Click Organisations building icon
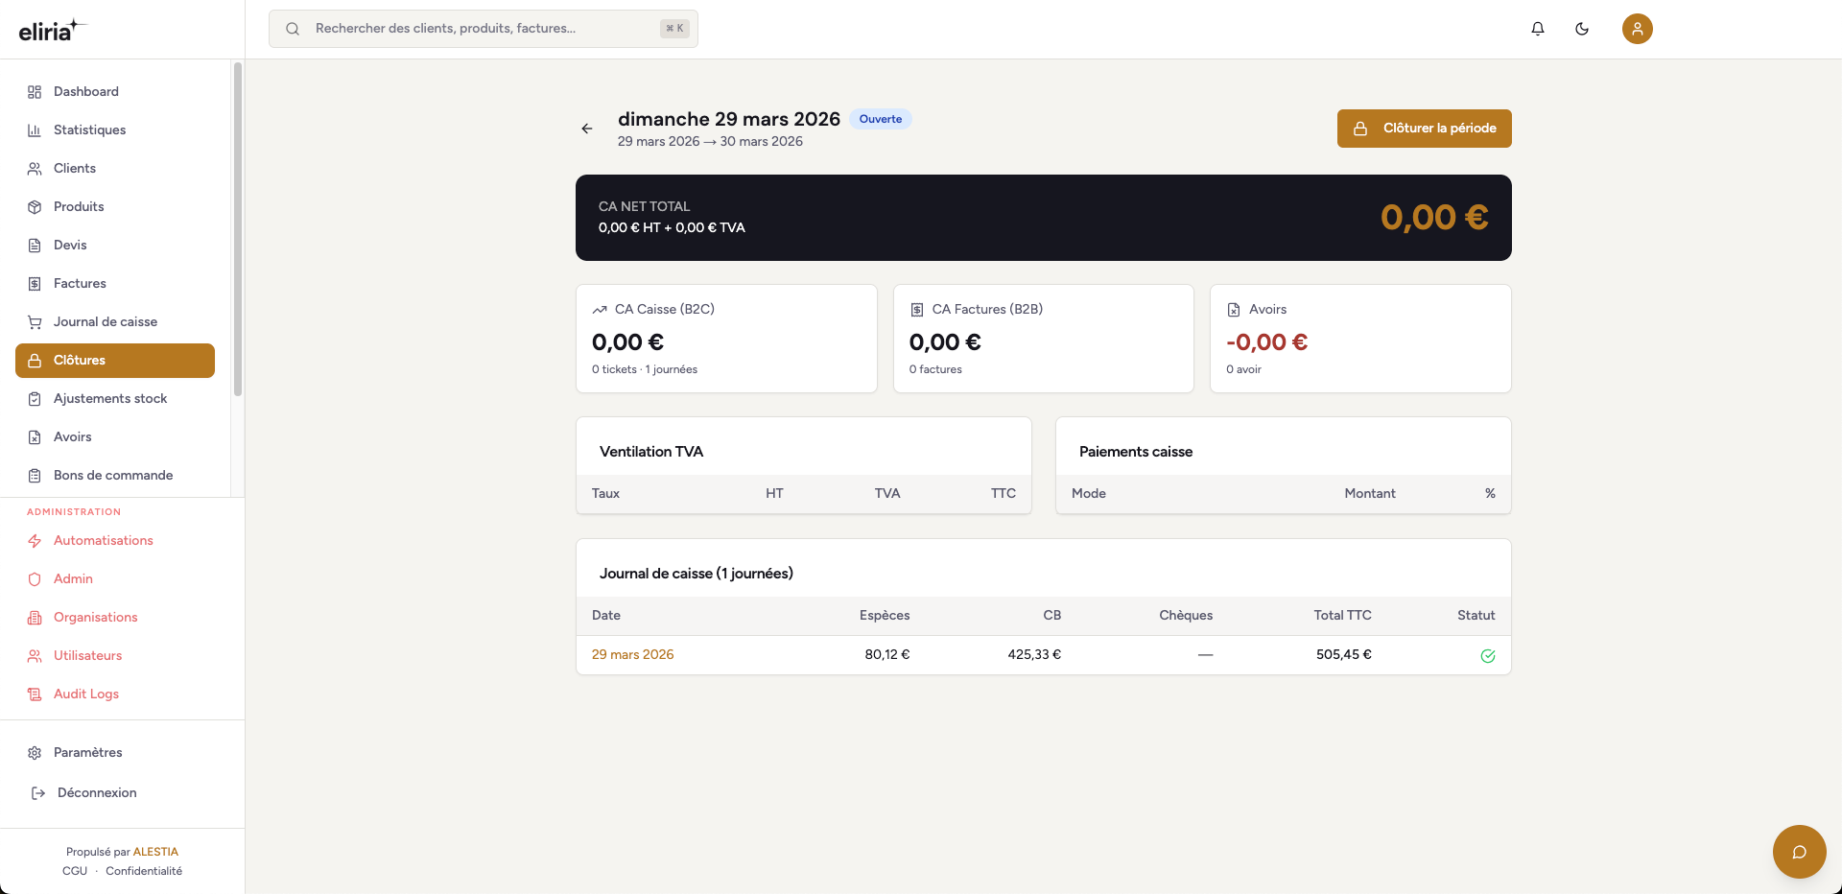1842x894 pixels. [35, 618]
